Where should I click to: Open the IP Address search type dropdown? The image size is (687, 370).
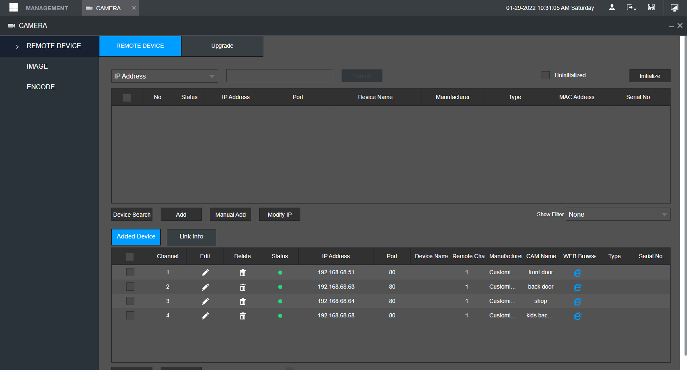[164, 76]
